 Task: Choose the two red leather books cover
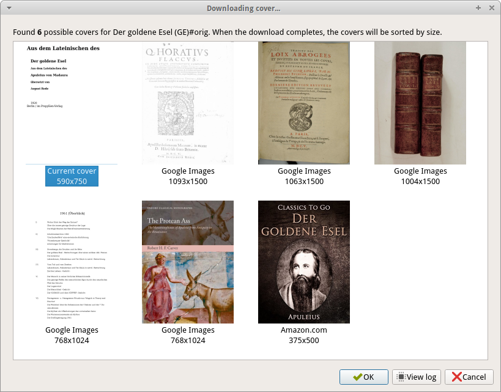(x=420, y=103)
